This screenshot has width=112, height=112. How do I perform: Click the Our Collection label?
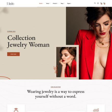[56, 87]
